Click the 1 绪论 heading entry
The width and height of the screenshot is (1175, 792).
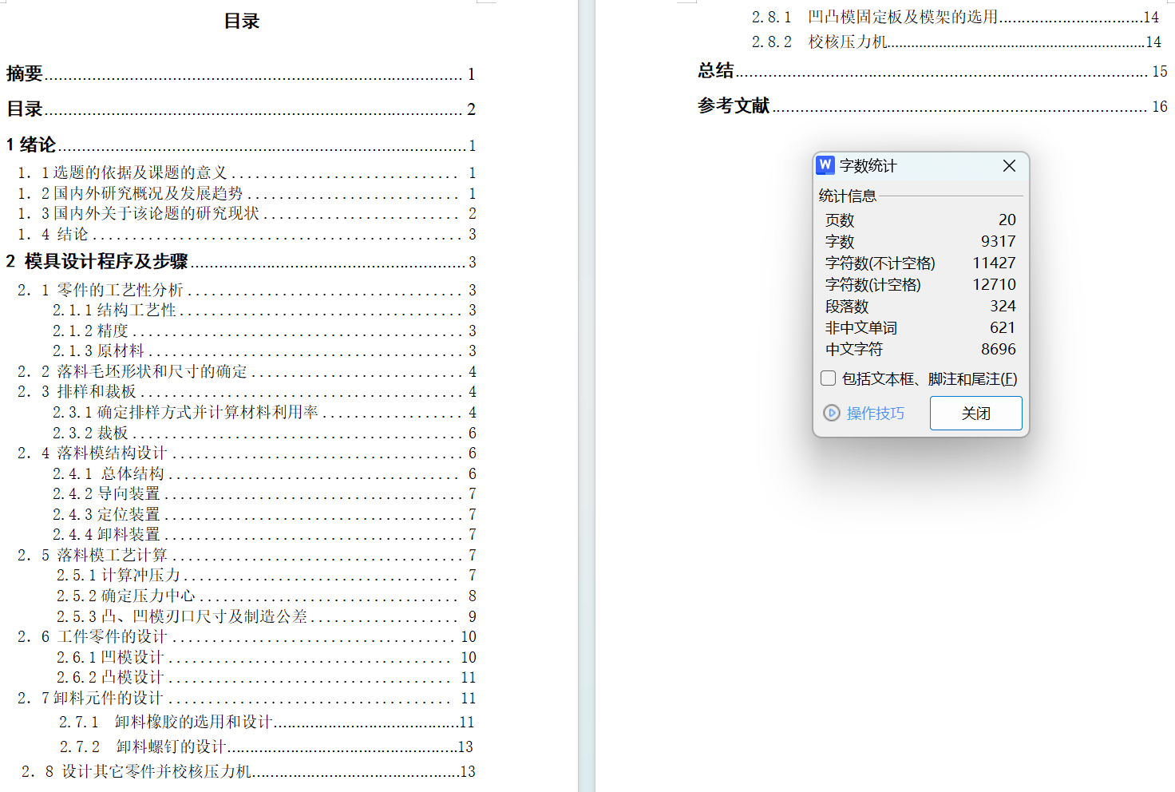point(241,145)
